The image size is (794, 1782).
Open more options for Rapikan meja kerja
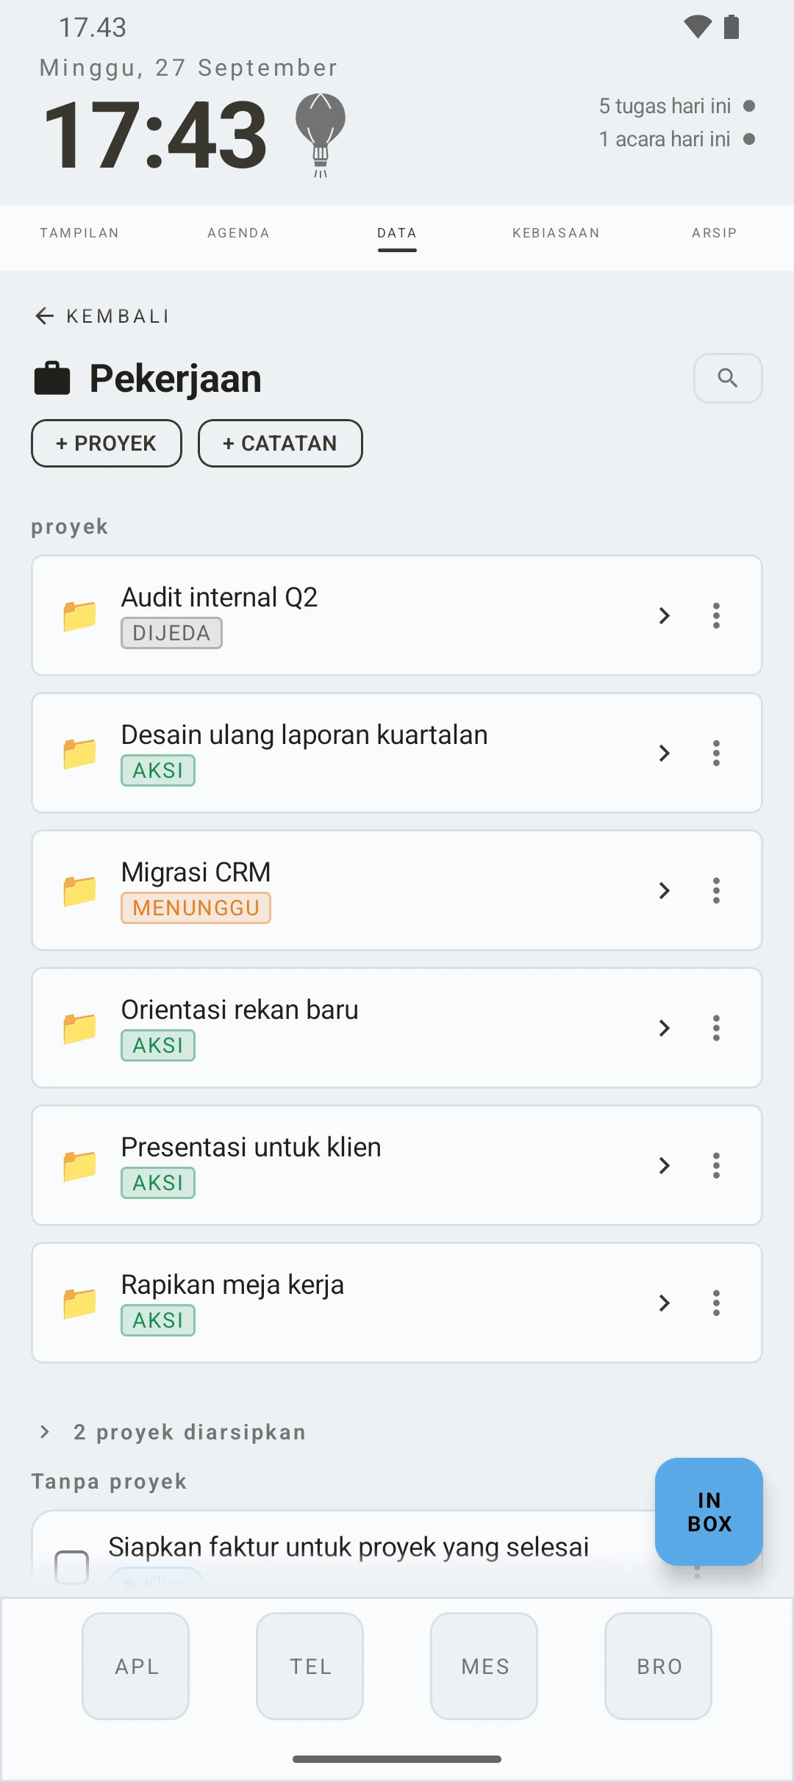[716, 1303]
